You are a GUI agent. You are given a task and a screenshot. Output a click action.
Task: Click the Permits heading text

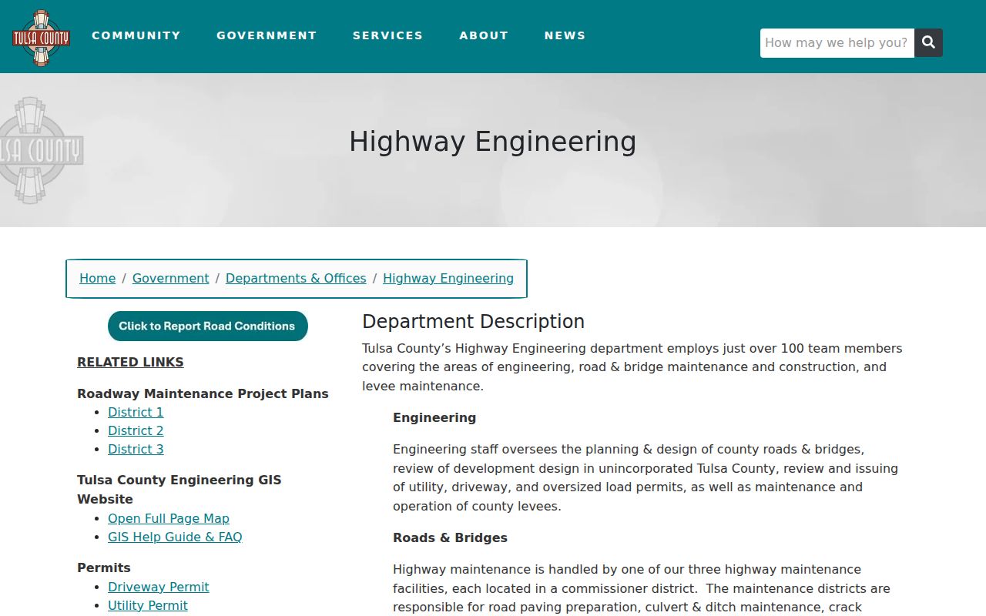tap(104, 567)
